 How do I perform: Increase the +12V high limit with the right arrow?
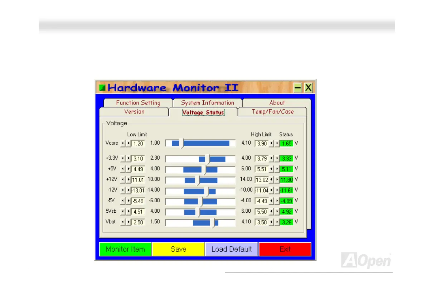[x=277, y=180]
